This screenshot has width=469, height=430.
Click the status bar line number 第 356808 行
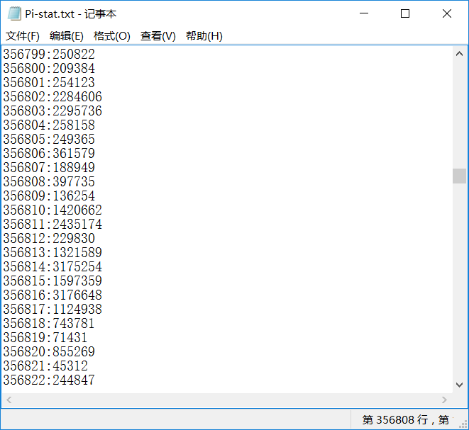click(397, 420)
